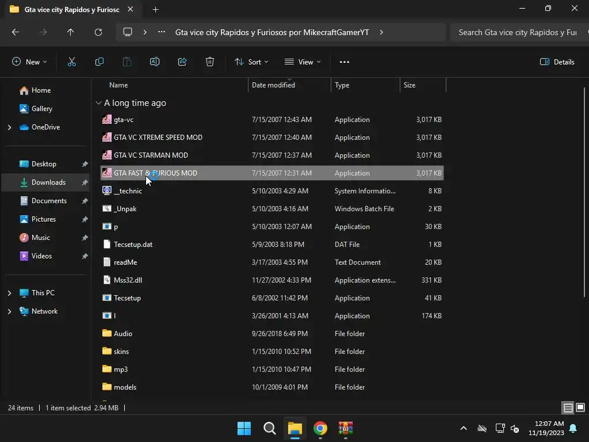589x442 pixels.
Task: Select GTA VC XTREME SPEED MOD file
Action: [x=272, y=138]
